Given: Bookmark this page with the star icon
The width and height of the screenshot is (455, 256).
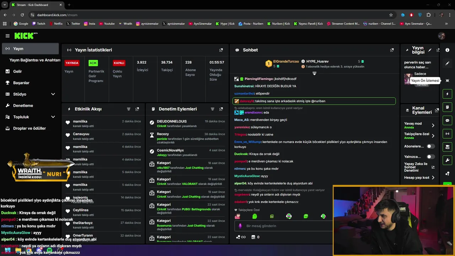Looking at the screenshot, I should tap(391, 15).
